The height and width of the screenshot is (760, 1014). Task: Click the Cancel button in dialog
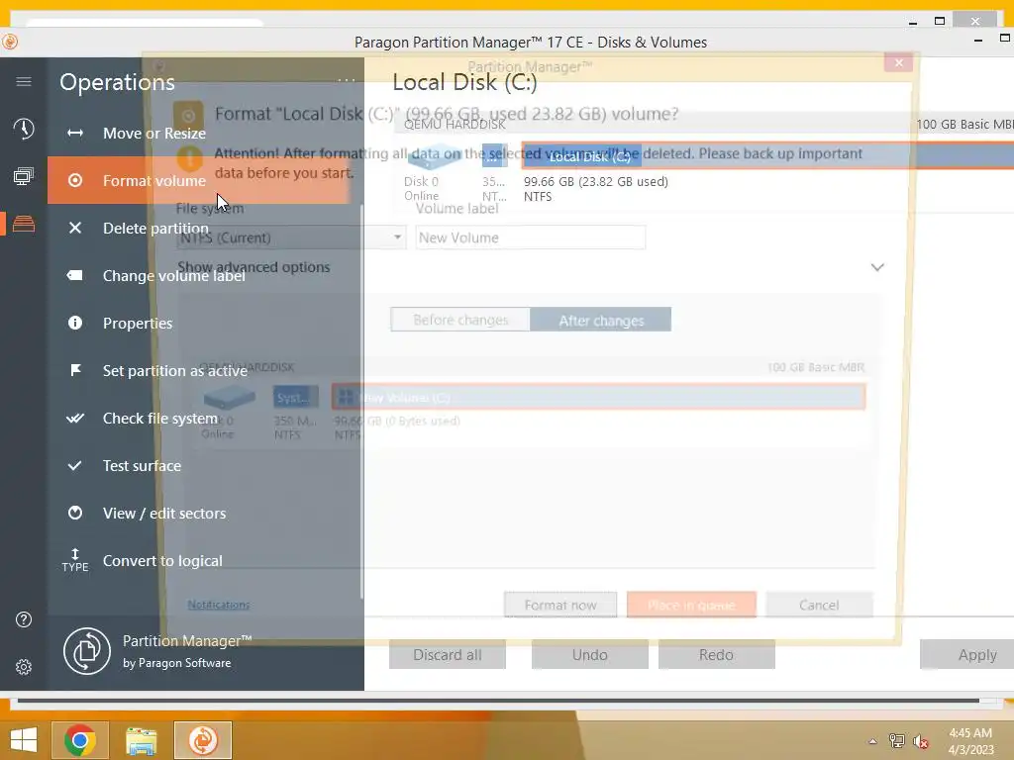click(819, 605)
